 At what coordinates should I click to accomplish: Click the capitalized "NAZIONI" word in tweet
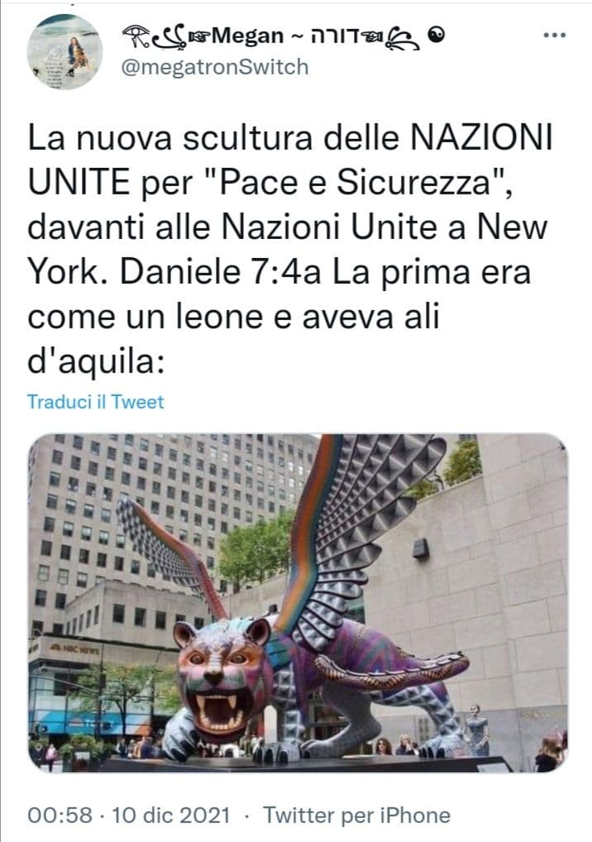(481, 138)
